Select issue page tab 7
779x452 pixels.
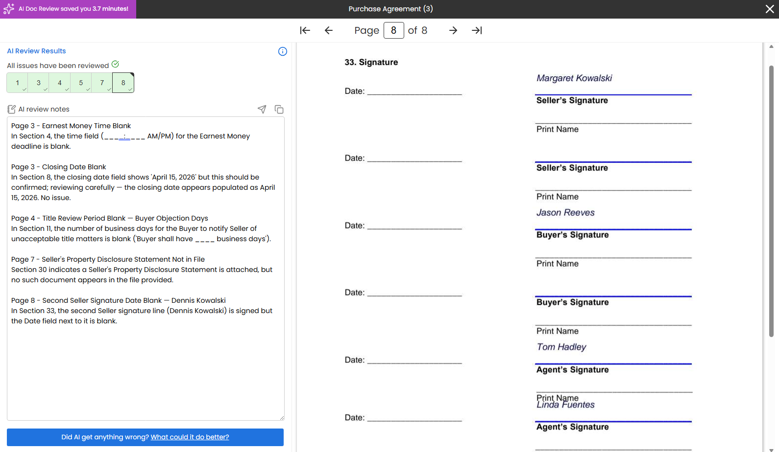coord(102,83)
